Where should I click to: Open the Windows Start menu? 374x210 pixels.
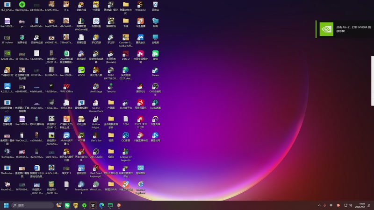click(7, 205)
